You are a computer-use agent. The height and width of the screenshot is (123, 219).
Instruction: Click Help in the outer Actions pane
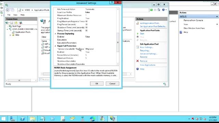pyautogui.click(x=185, y=32)
